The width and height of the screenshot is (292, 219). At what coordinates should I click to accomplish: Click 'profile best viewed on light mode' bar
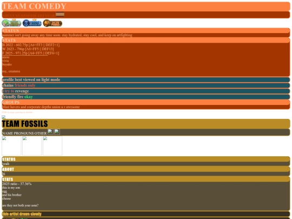point(146,79)
